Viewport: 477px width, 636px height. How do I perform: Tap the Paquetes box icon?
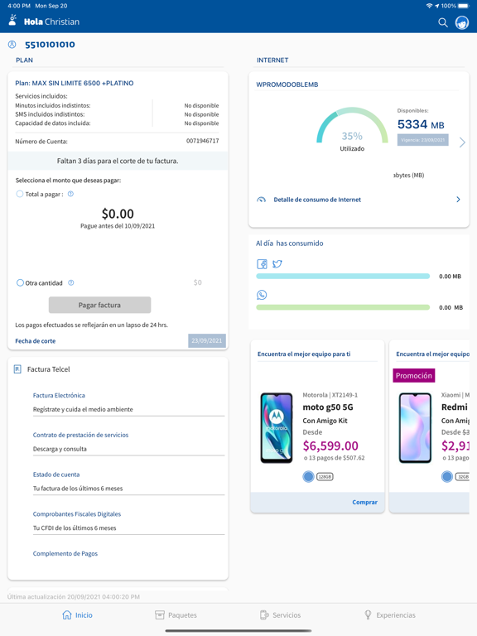coord(160,615)
